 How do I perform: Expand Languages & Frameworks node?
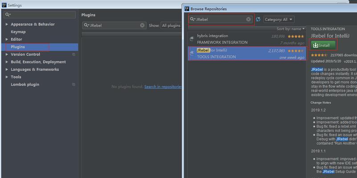[x=7, y=69]
